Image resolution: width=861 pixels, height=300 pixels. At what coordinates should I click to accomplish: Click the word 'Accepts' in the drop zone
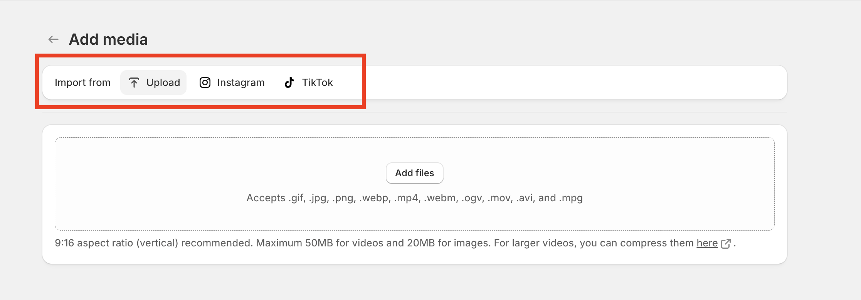[266, 198]
